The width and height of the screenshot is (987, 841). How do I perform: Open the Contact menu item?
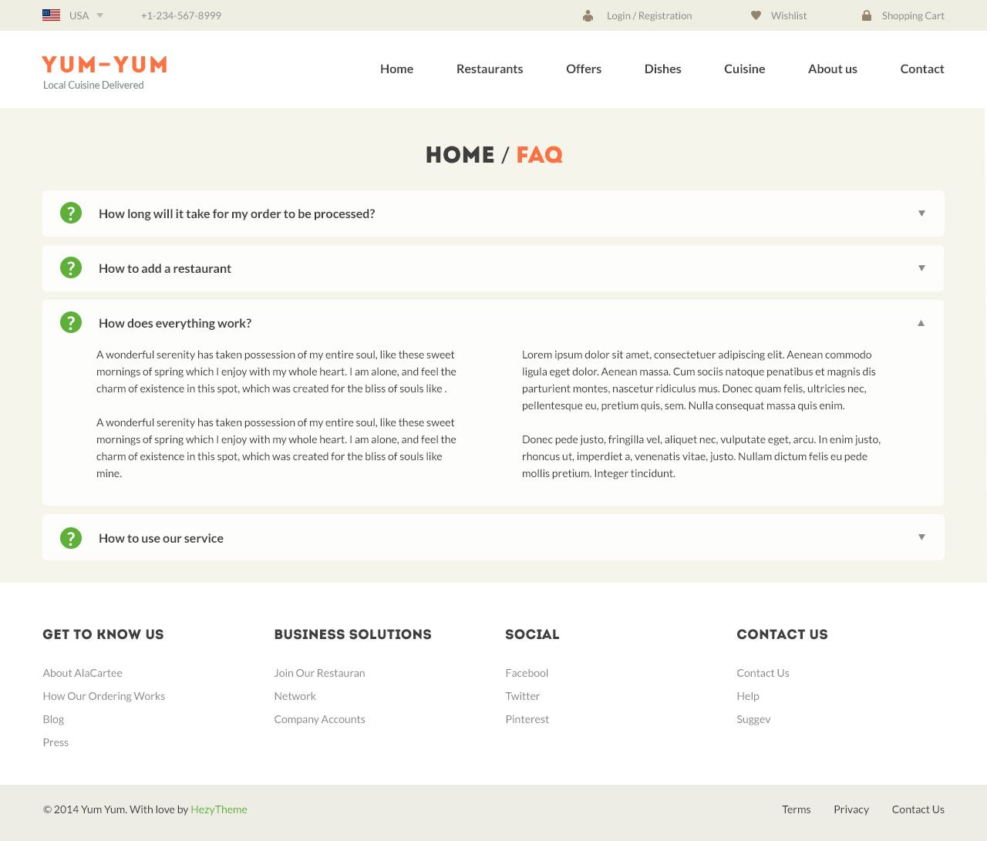coord(922,69)
